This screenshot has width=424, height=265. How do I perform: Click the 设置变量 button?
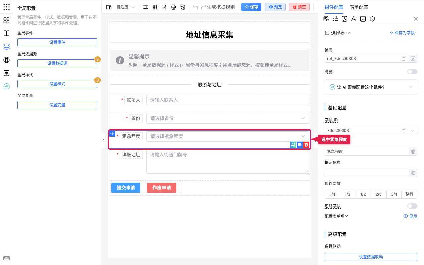57,105
